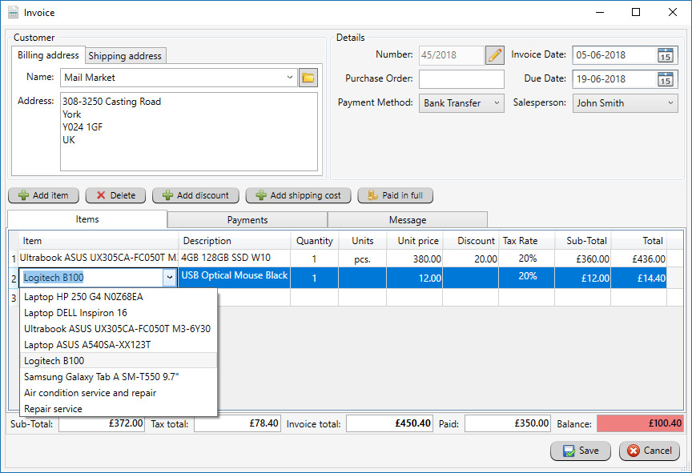Open the Salesperson dropdown

point(626,103)
